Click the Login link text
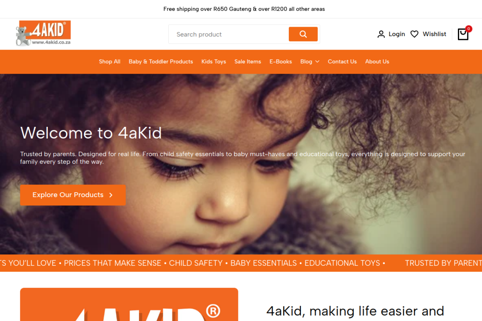 tap(397, 34)
